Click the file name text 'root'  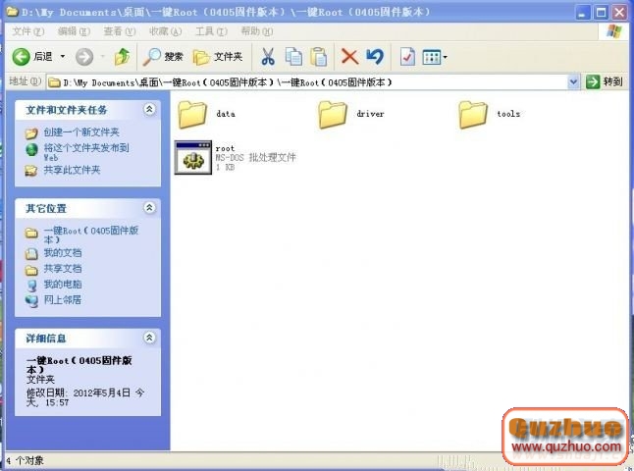click(225, 148)
